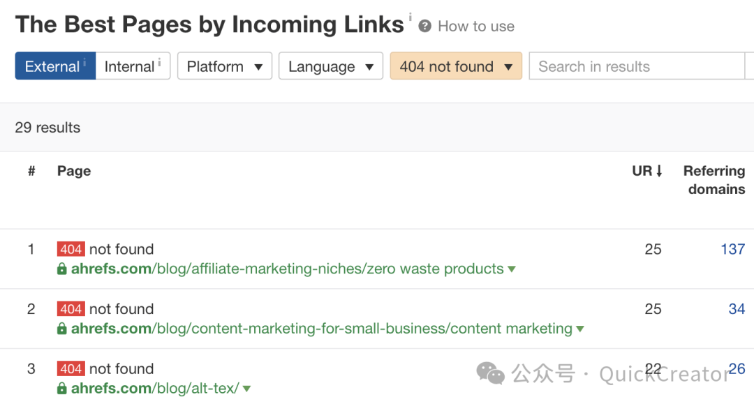754x404 pixels.
Task: Open the Language dropdown
Action: 330,66
